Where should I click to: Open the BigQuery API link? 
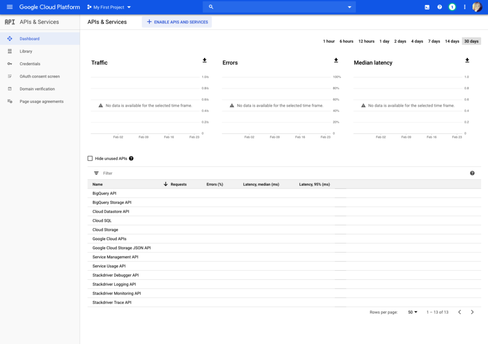pyautogui.click(x=104, y=193)
